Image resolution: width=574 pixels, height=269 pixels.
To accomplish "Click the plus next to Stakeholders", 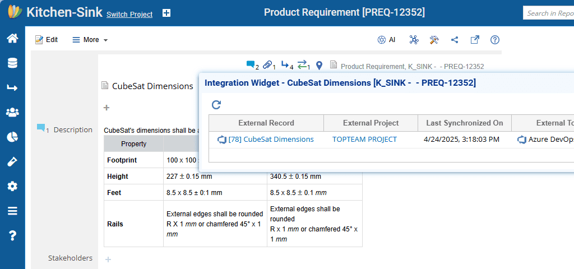I will (x=108, y=259).
